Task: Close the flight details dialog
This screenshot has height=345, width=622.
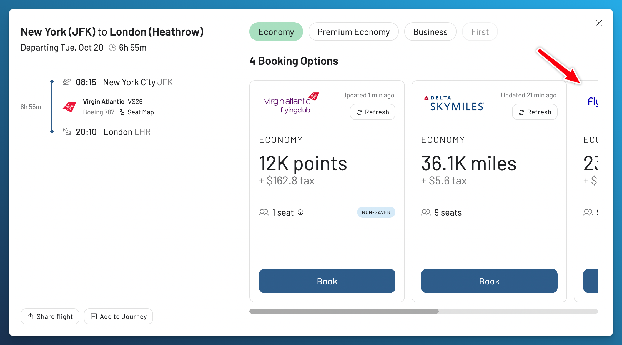Action: [599, 23]
